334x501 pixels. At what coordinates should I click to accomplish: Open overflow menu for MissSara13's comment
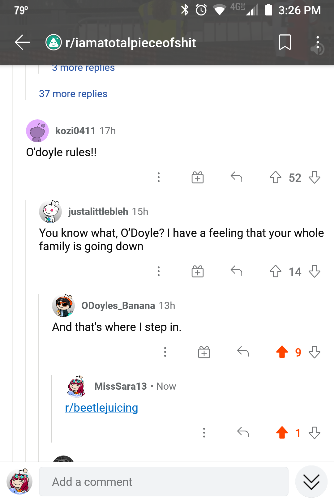pos(204,433)
